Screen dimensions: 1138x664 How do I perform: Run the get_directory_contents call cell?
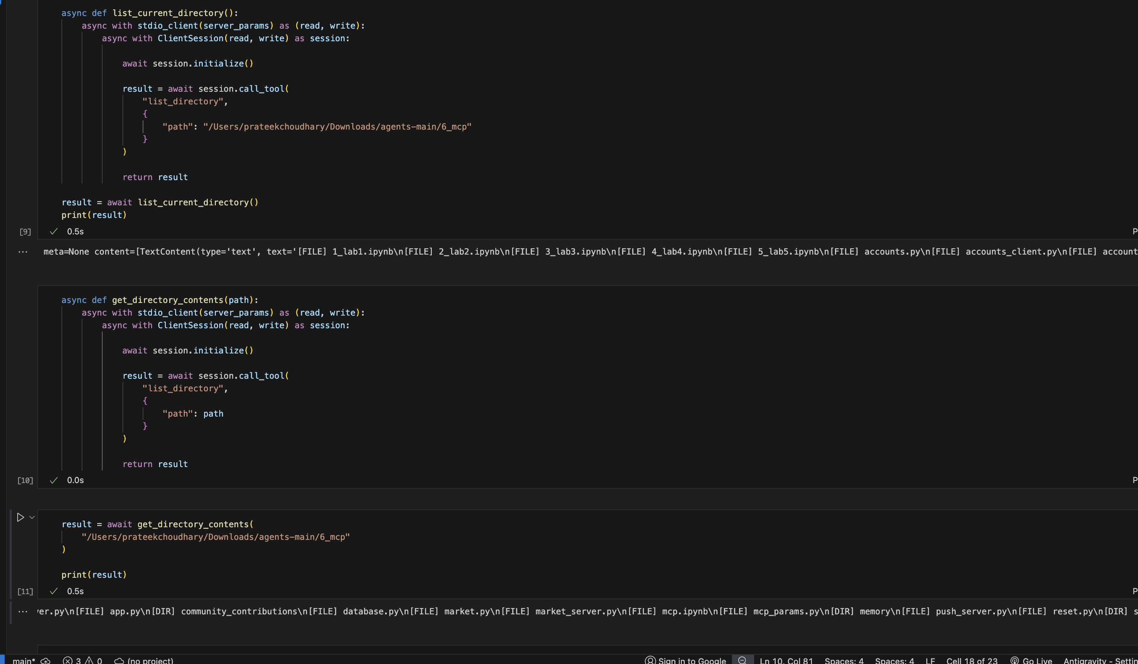[20, 517]
